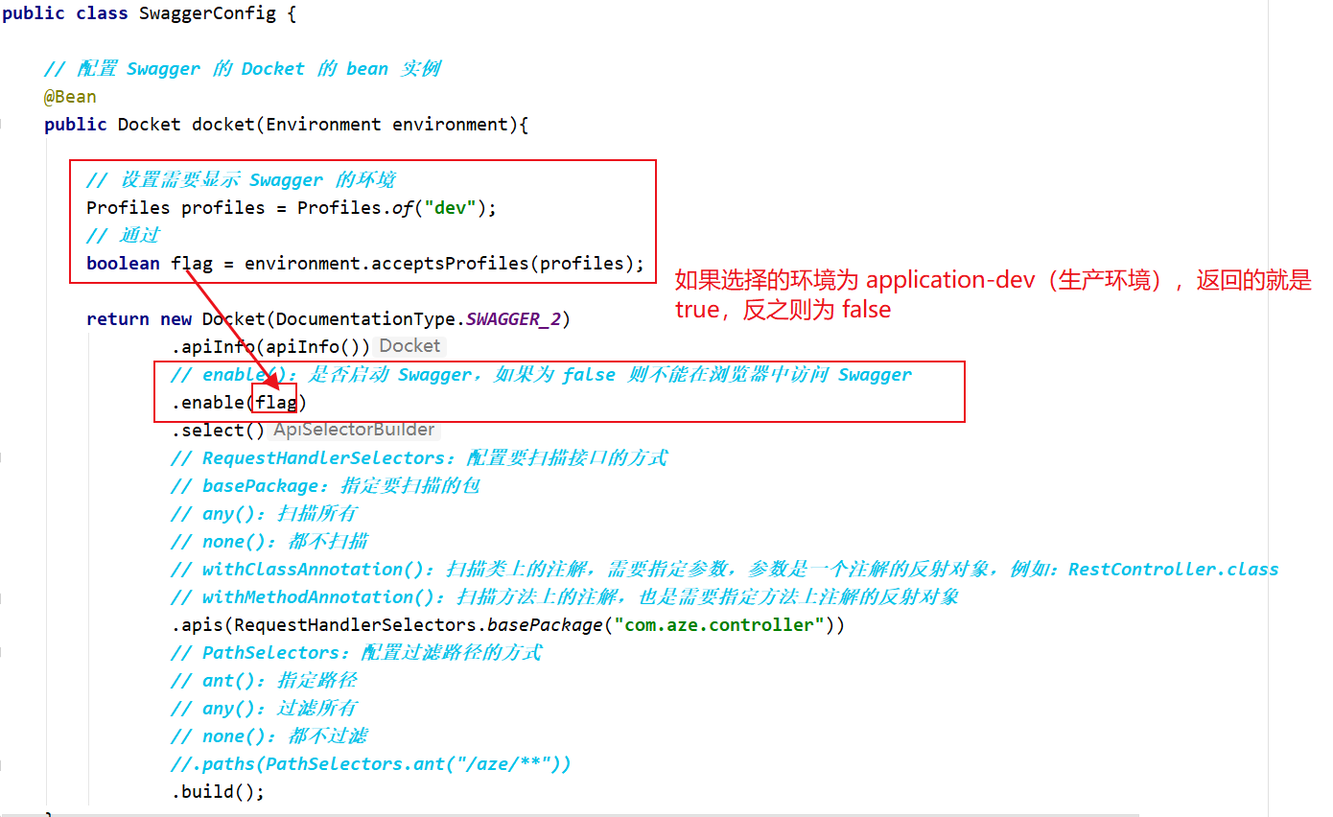The height and width of the screenshot is (817, 1333).
Task: Click the DocumentationType class reference
Action: (x=366, y=319)
